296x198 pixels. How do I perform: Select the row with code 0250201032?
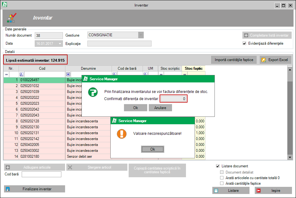pyautogui.click(x=43, y=86)
